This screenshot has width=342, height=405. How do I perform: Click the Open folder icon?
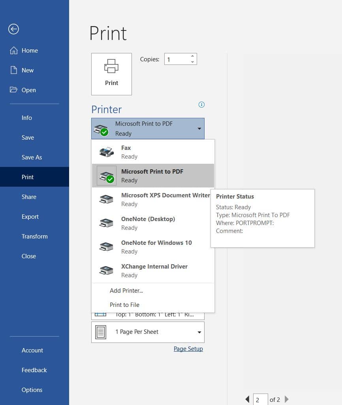pyautogui.click(x=13, y=90)
